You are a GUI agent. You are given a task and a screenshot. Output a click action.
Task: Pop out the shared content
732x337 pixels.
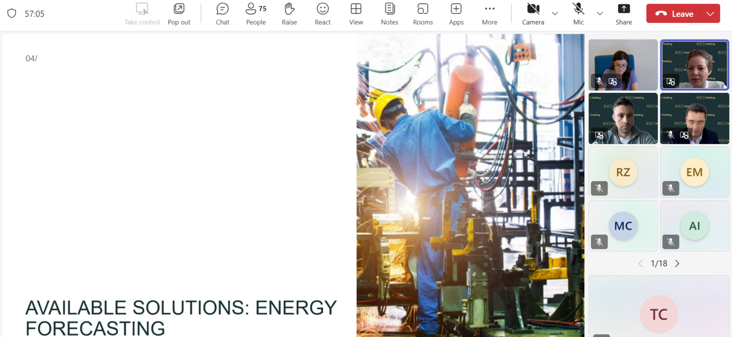pyautogui.click(x=179, y=14)
